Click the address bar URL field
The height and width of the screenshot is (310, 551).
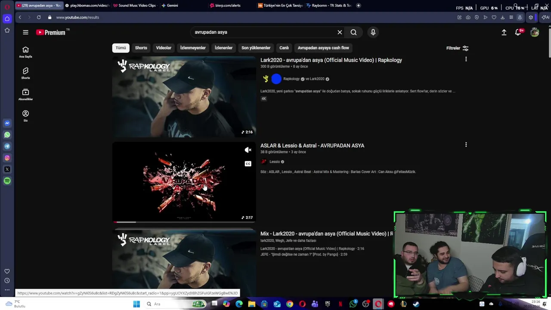[254, 17]
